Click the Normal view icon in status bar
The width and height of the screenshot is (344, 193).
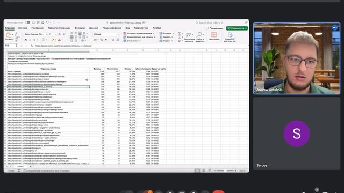coord(197,170)
